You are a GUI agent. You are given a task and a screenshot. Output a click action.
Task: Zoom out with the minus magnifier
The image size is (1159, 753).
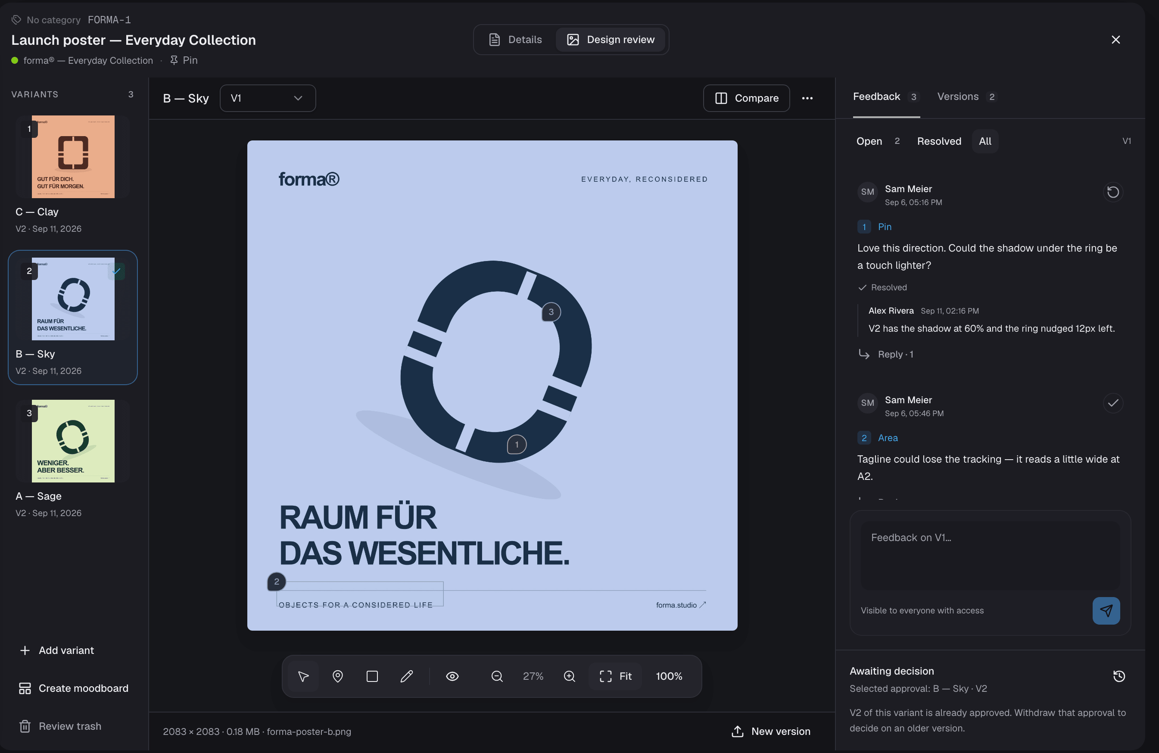click(x=497, y=676)
